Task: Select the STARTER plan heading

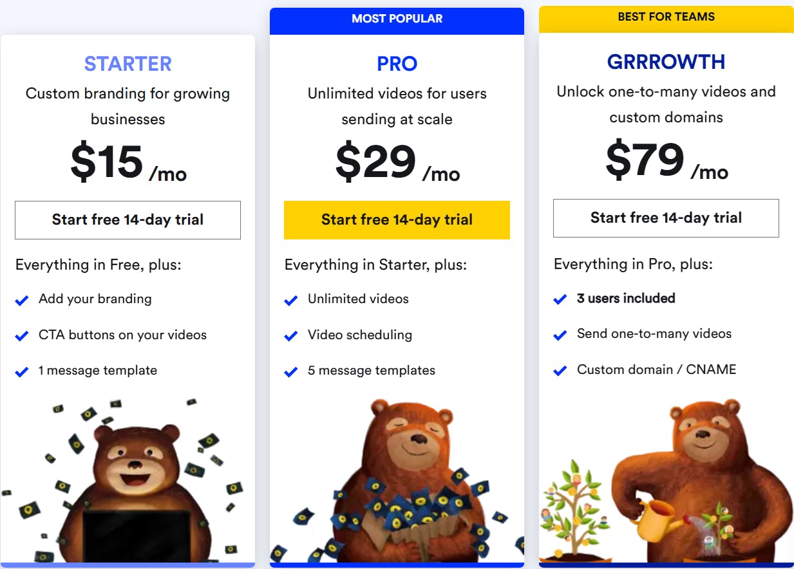Action: (128, 64)
